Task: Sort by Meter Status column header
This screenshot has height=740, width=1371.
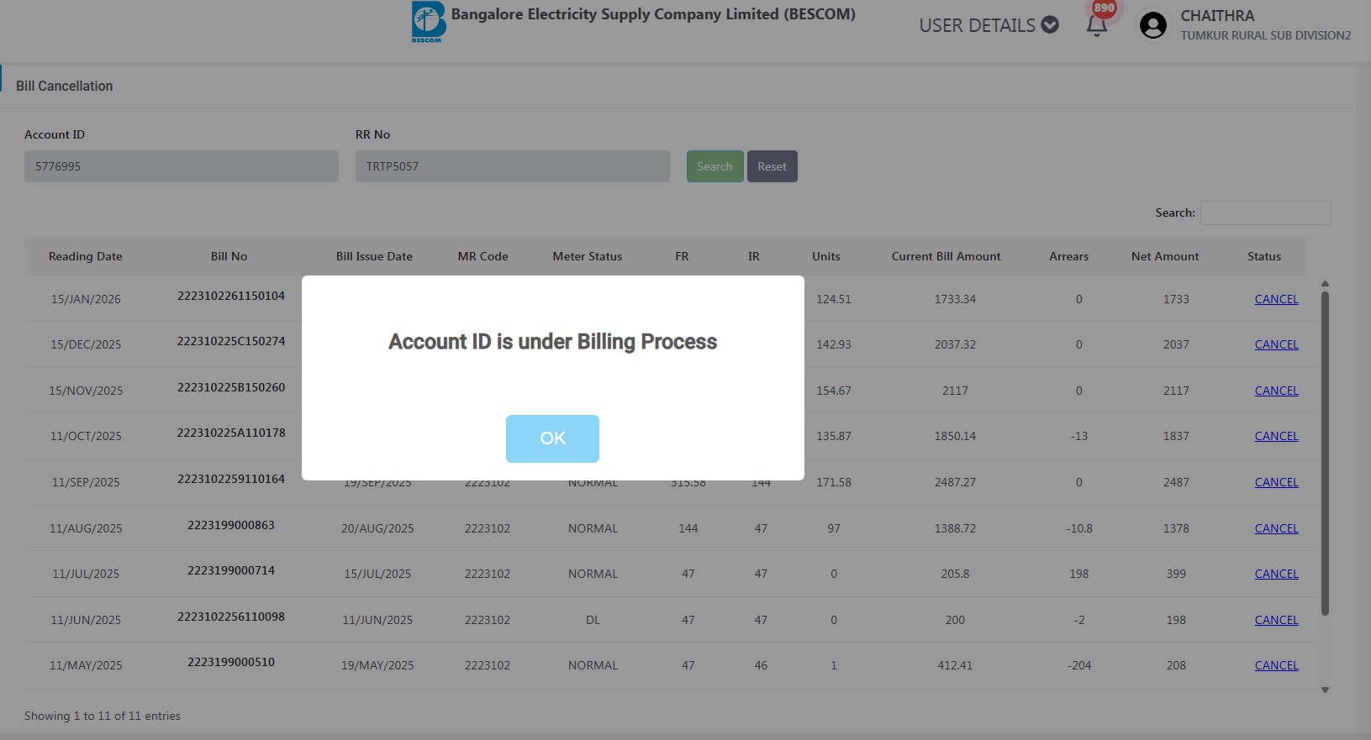Action: 588,256
